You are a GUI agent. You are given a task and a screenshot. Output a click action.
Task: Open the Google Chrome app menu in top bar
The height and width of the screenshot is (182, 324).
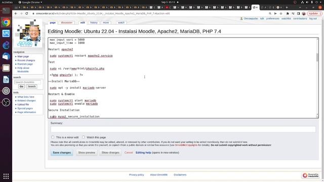pos(30,2)
